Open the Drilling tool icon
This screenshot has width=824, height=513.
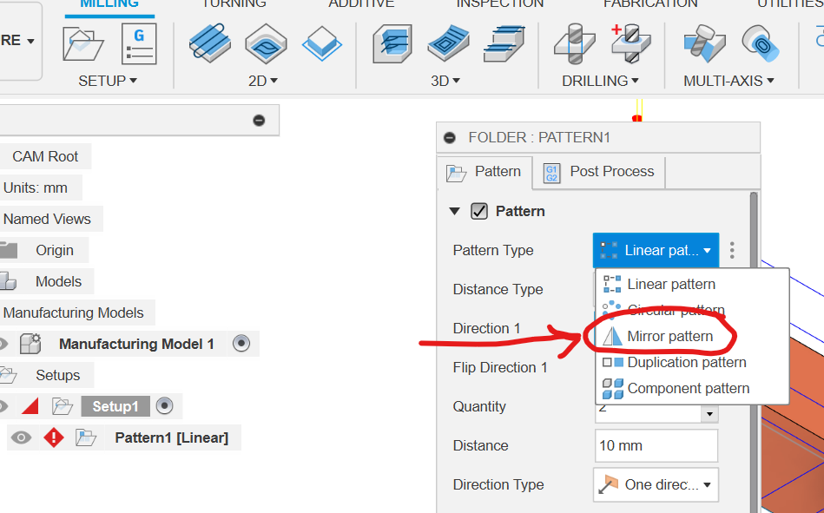574,43
